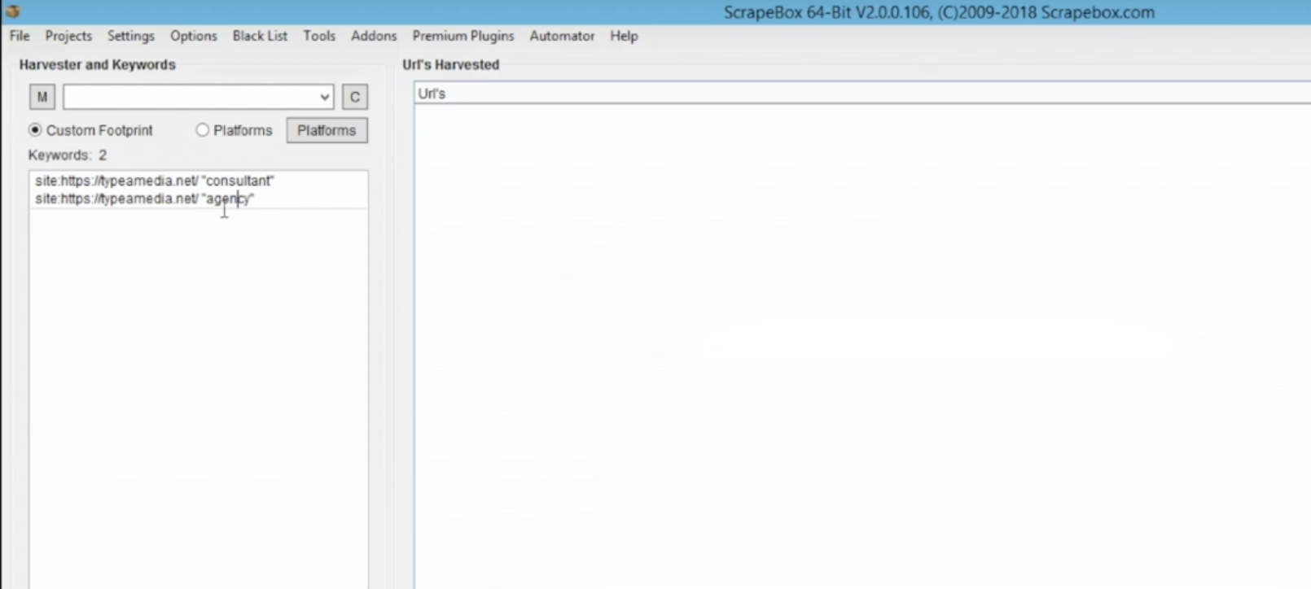
Task: Open the Help menu
Action: (x=624, y=36)
